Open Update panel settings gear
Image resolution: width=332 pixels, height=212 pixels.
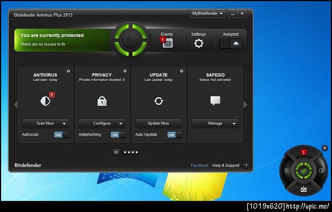pyautogui.click(x=181, y=71)
